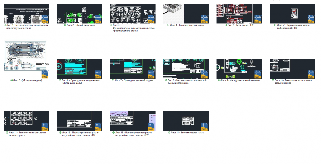The image size is (321, 164).
Task: Click file name 'Лист 13 - Проектирование и расчет несущей системы'
Action: pos(134,134)
